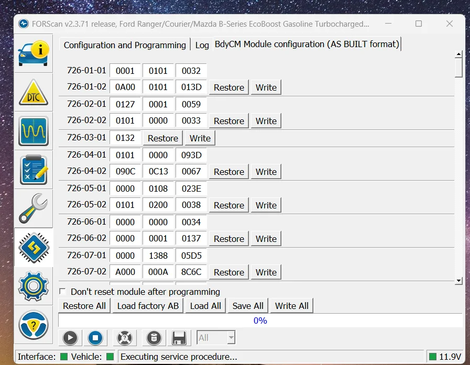Click the Play start button
470x365 pixels.
click(x=70, y=338)
